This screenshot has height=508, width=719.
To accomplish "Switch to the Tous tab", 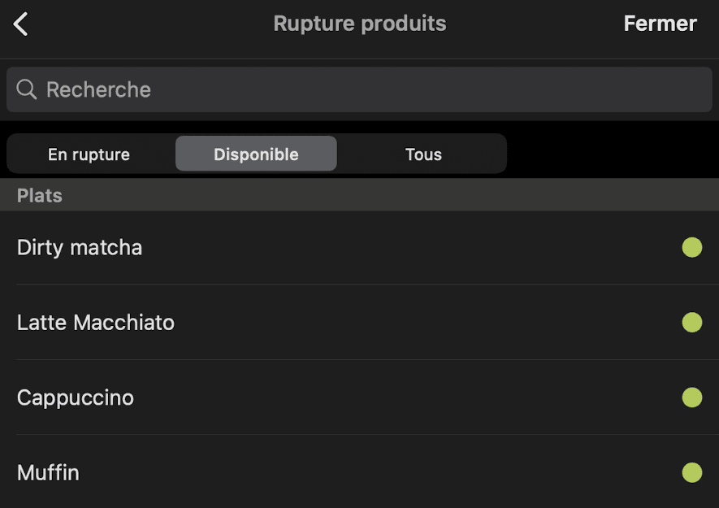I will click(422, 154).
